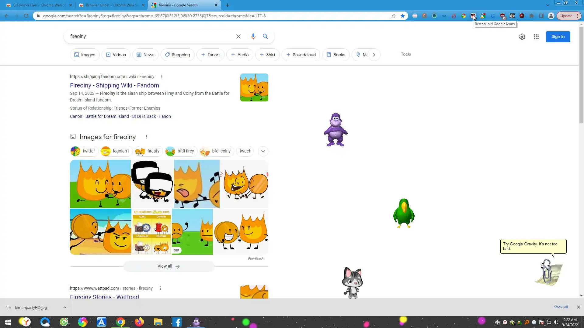Open the lemonpartyHD.jpg download options arrow
This screenshot has width=584, height=328.
[x=65, y=307]
